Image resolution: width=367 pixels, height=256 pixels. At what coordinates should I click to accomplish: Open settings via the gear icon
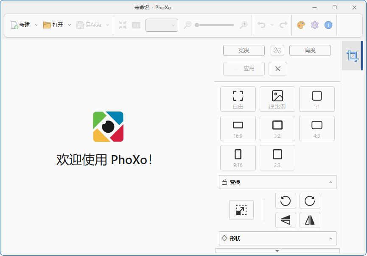click(x=315, y=25)
